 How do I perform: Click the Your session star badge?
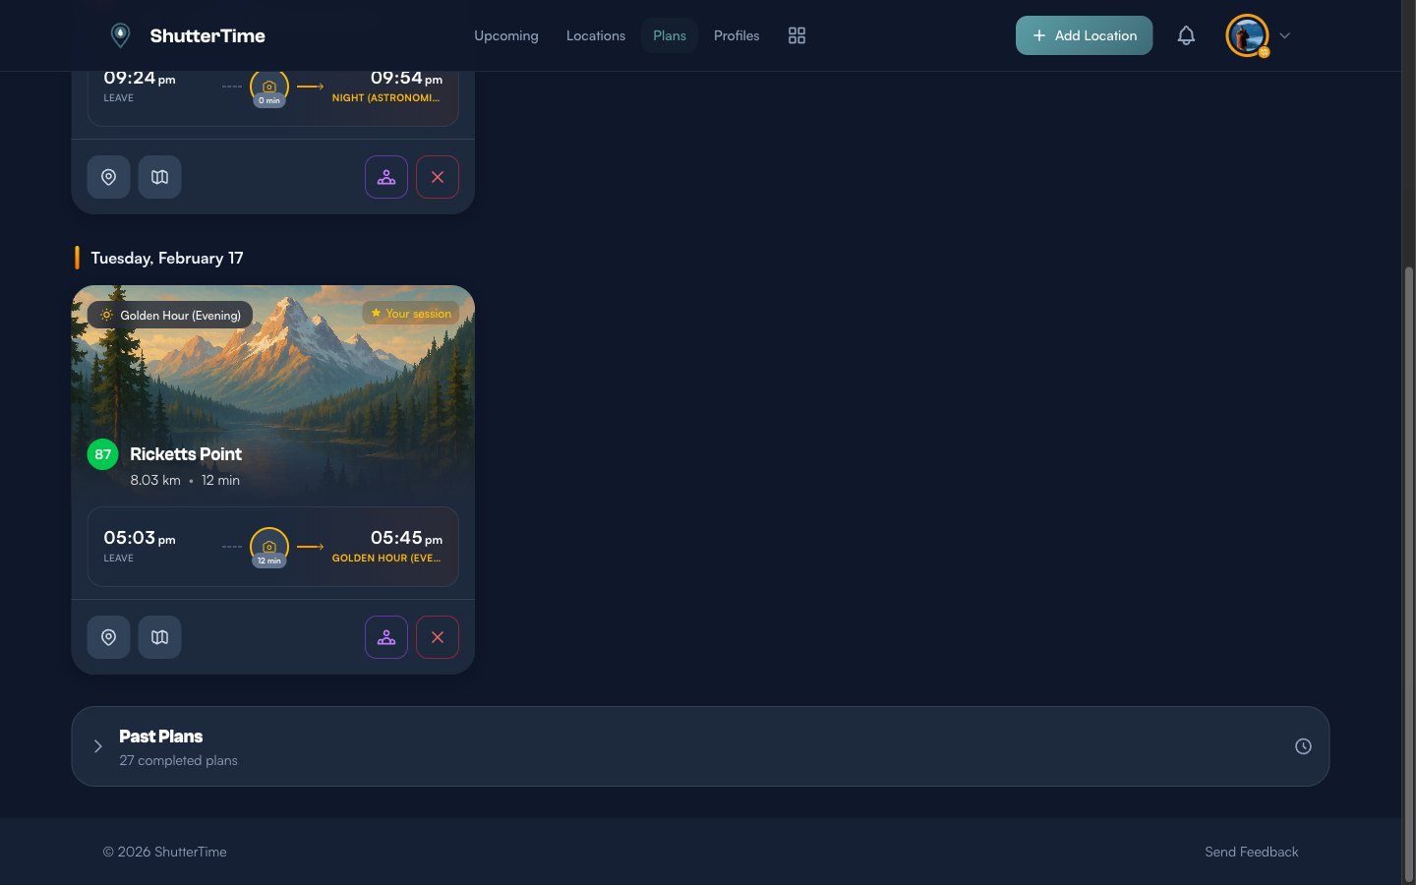click(411, 313)
